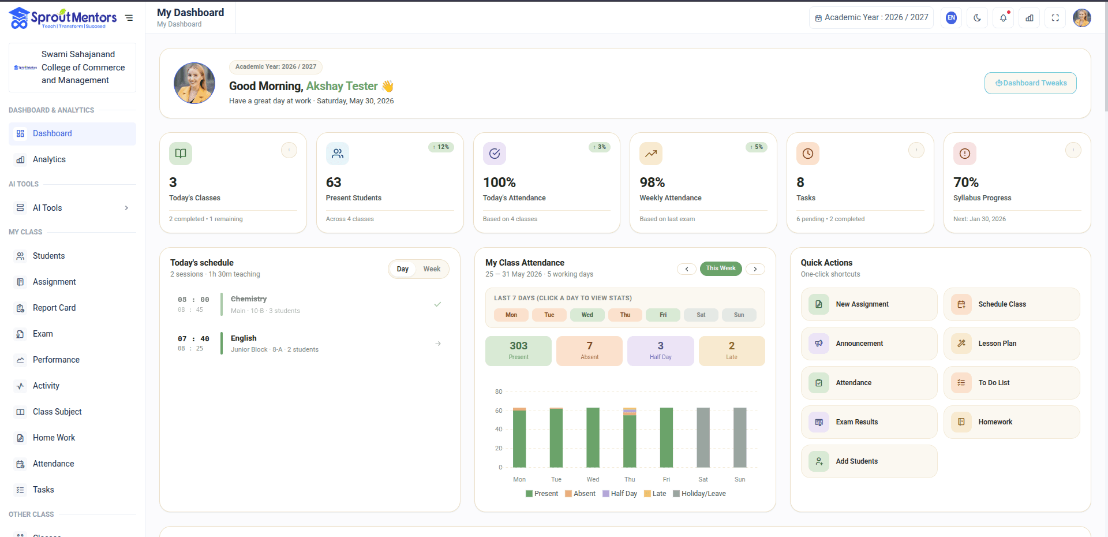Click the Attendance sidebar icon
The image size is (1108, 537).
click(x=21, y=464)
